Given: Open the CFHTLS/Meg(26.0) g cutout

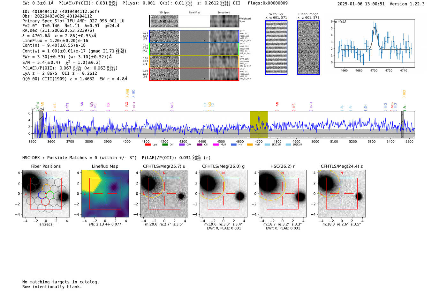Looking at the screenshot, I should tap(223, 194).
